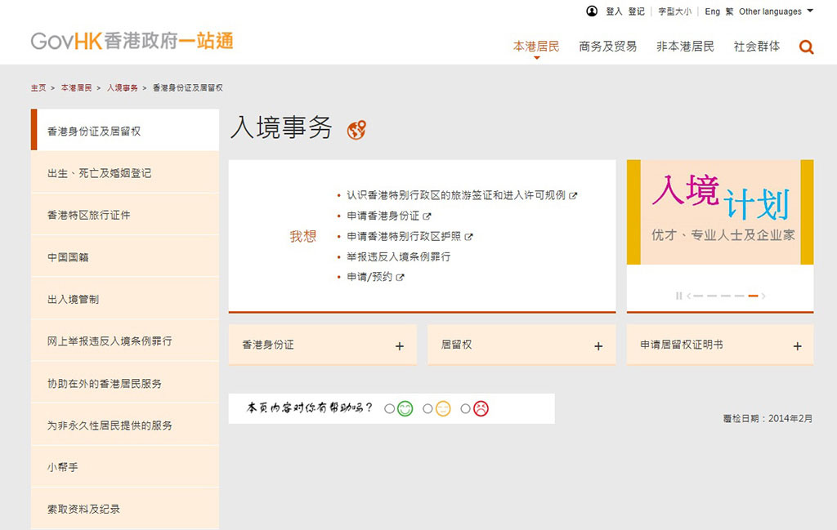
Task: Expand the 香港身份证 section
Action: click(399, 346)
